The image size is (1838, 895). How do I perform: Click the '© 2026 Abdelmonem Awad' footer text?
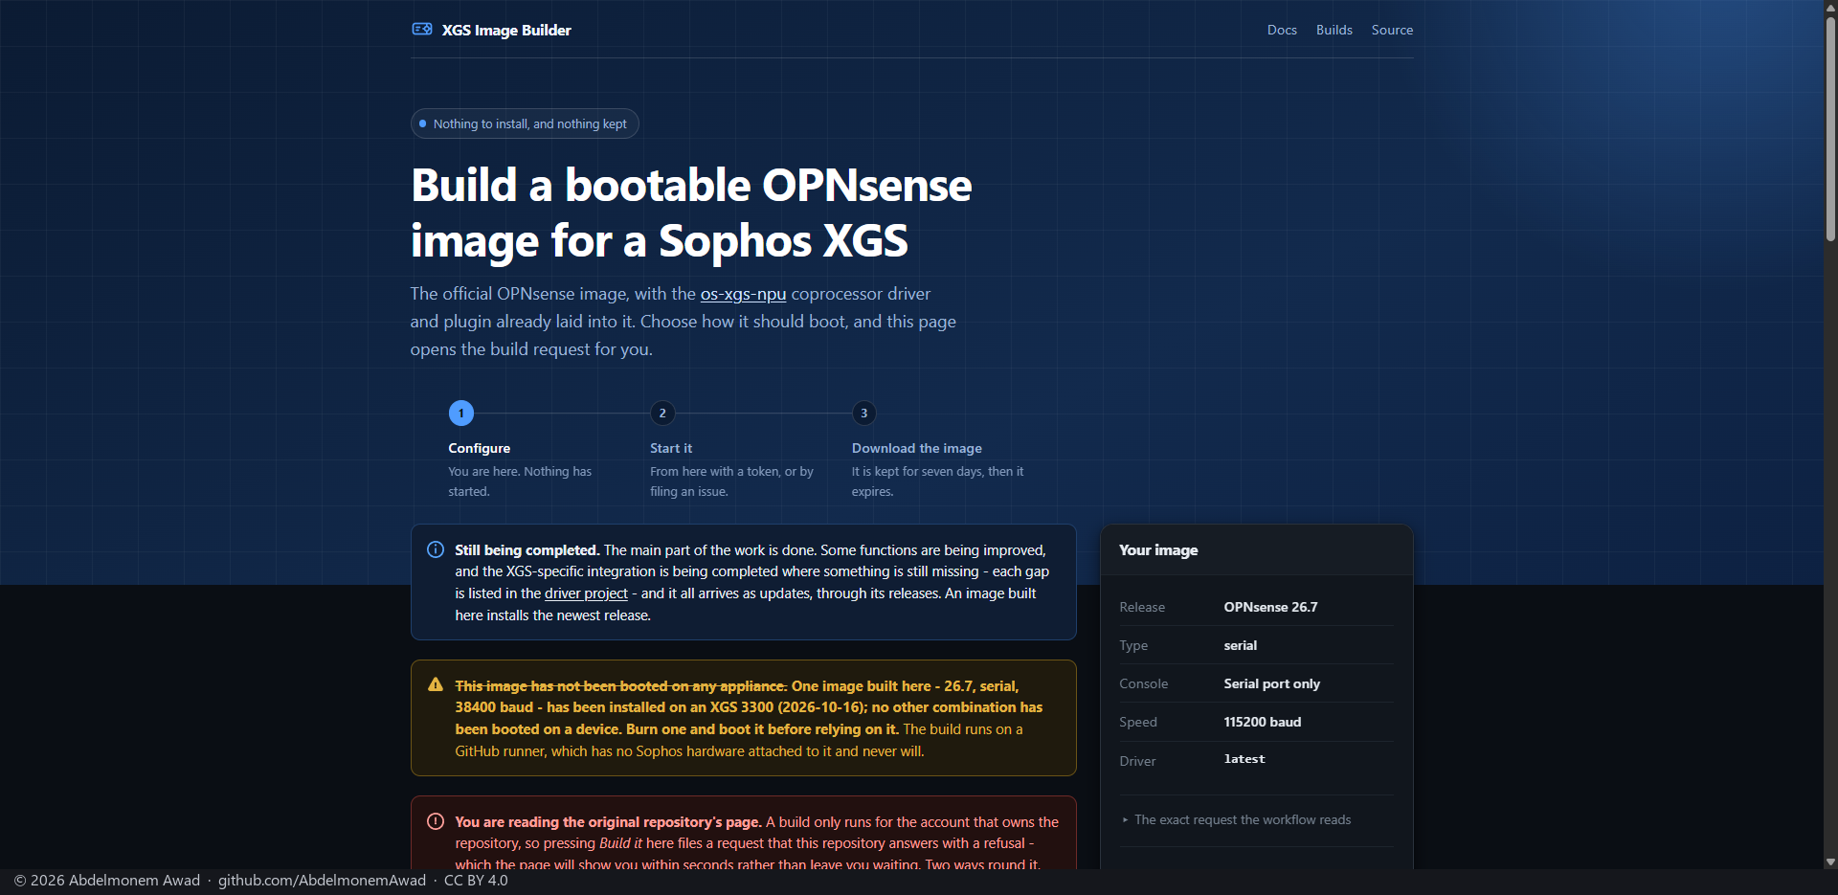point(107,881)
